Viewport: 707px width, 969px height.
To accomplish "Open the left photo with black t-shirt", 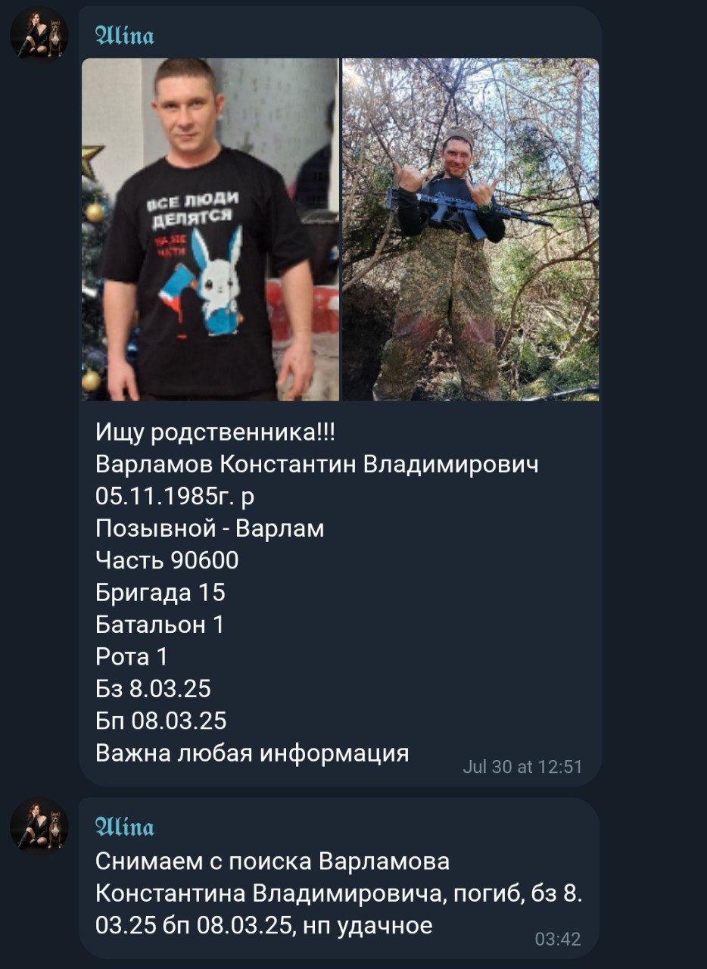I will pos(210,229).
